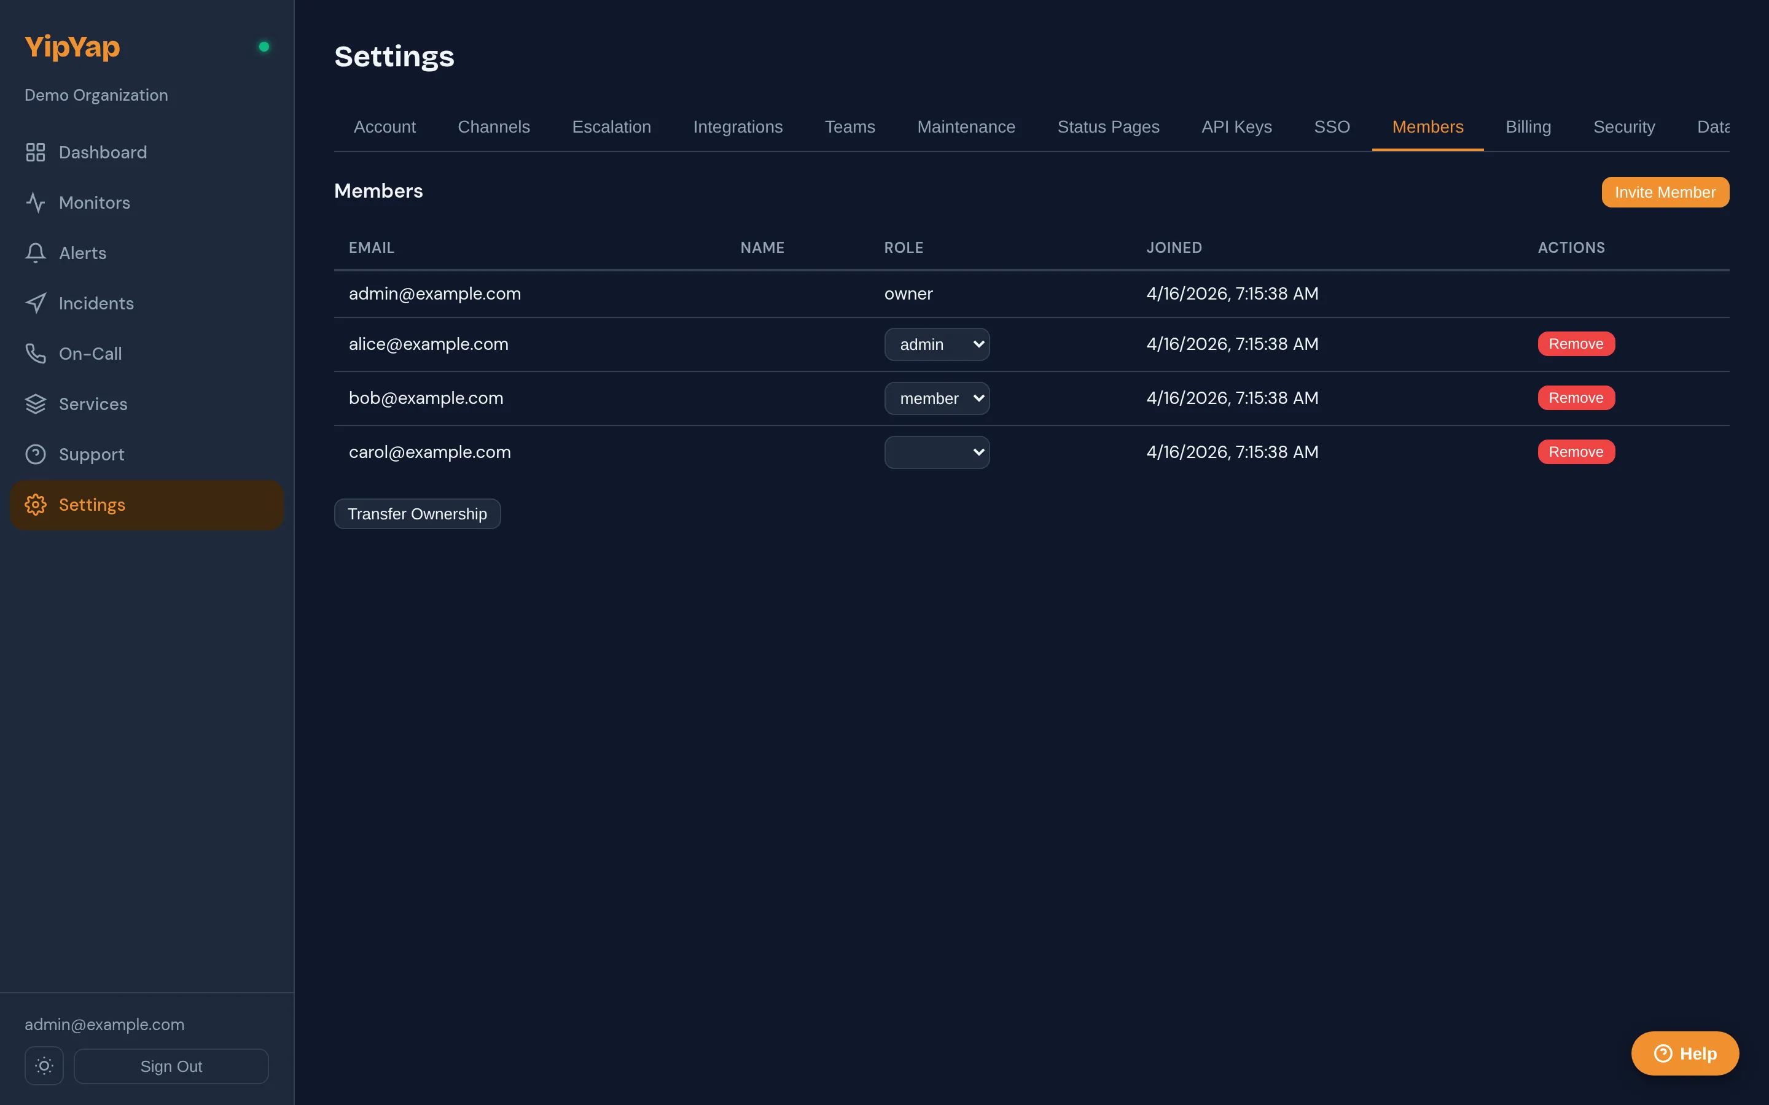
Task: Open the Status Pages tab
Action: 1108,126
